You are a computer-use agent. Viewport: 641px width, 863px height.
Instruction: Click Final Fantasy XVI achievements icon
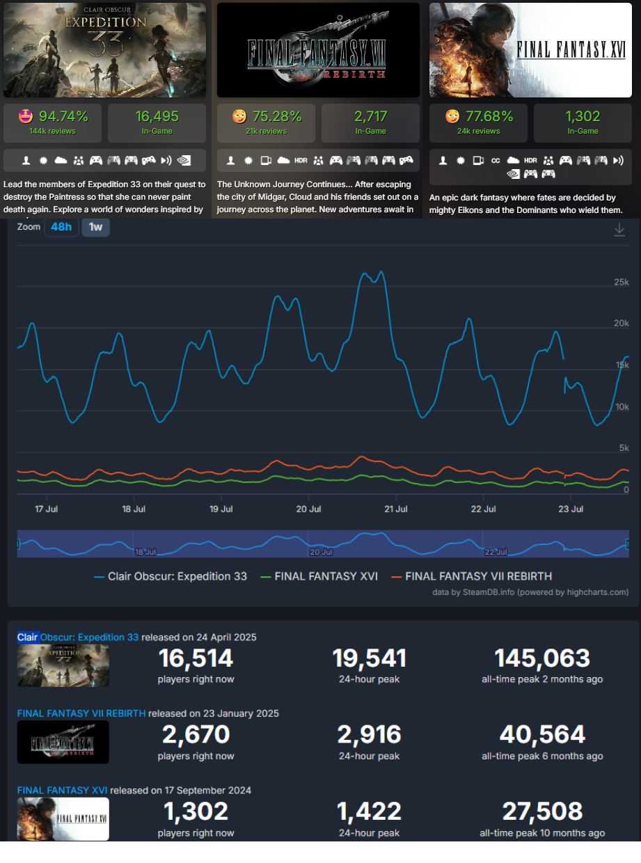[461, 161]
